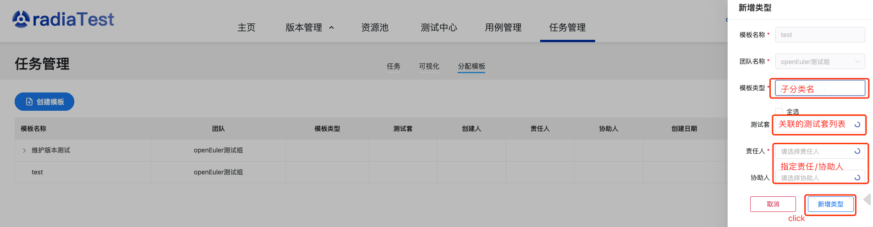Click the loading spinner in 责任人 field
This screenshot has height=227, width=873.
tap(857, 151)
